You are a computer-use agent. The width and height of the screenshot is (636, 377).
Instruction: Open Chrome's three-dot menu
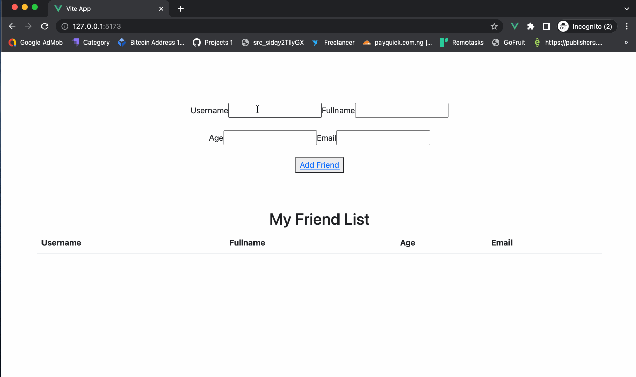627,26
